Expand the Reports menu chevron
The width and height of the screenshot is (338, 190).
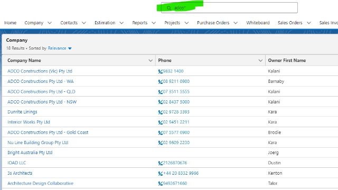(x=154, y=23)
